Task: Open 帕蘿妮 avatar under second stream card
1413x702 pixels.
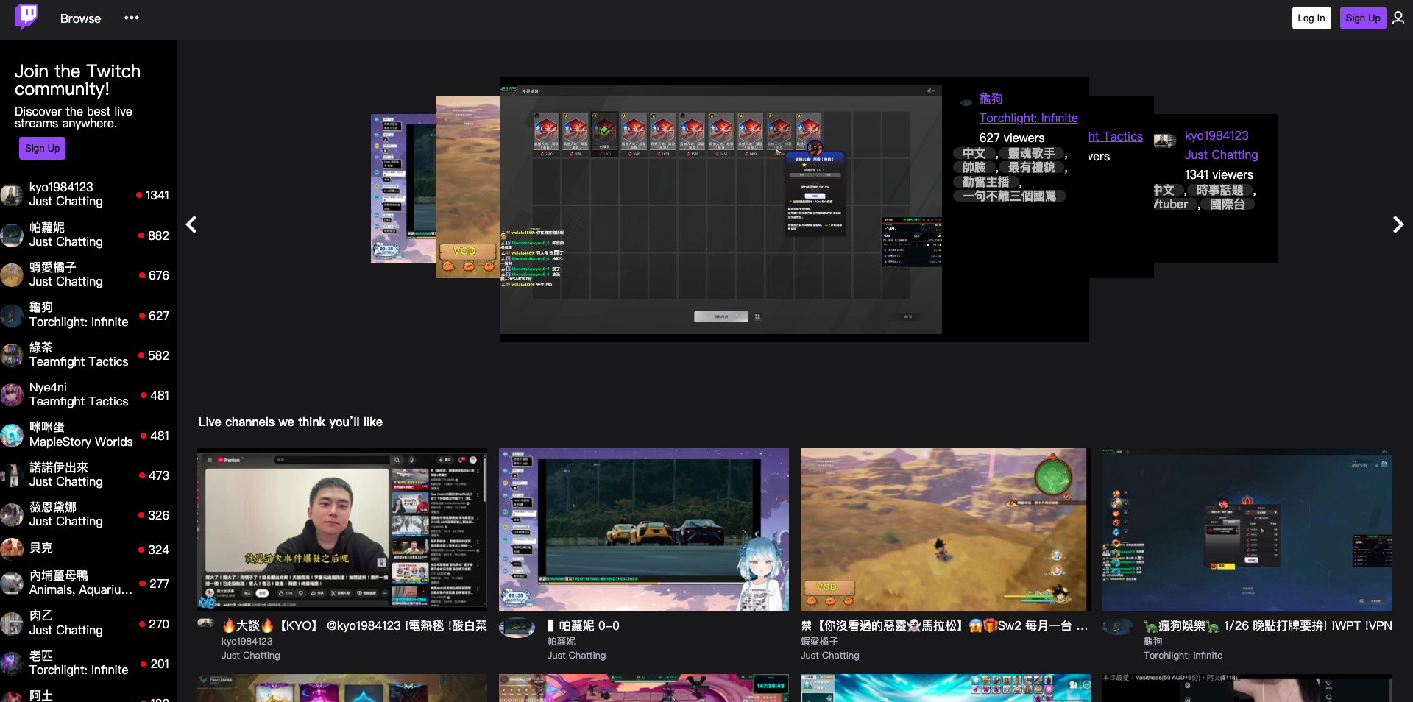Action: (517, 628)
